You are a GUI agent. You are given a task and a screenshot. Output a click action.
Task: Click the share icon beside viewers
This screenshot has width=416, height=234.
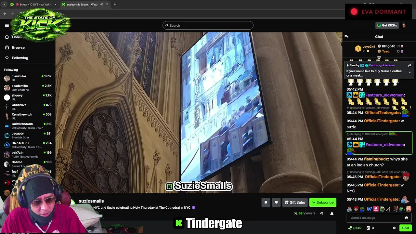(321, 213)
